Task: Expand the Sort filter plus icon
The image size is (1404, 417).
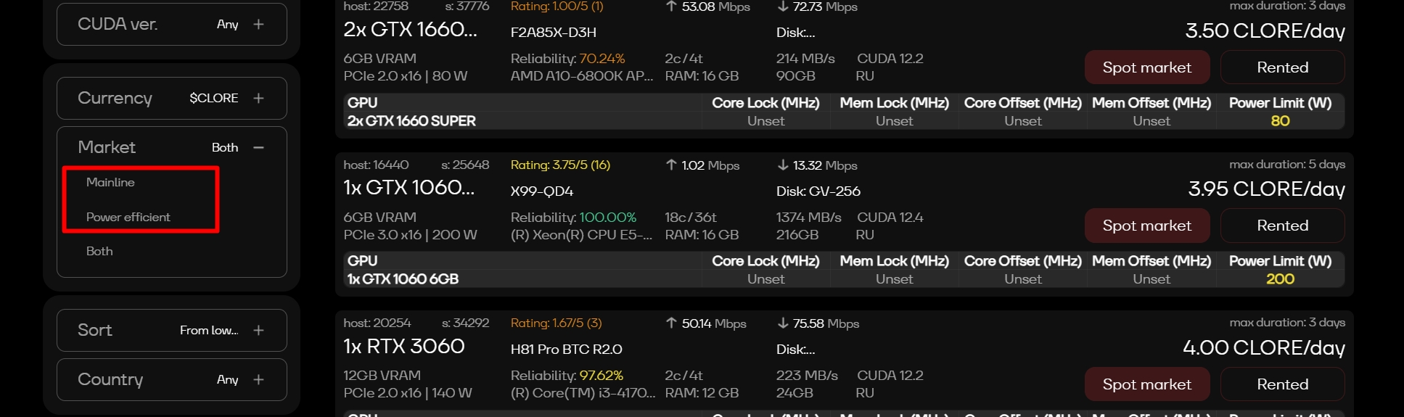Action: click(258, 330)
